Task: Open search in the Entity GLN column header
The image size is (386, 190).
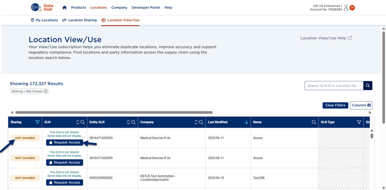Action: [x=133, y=122]
